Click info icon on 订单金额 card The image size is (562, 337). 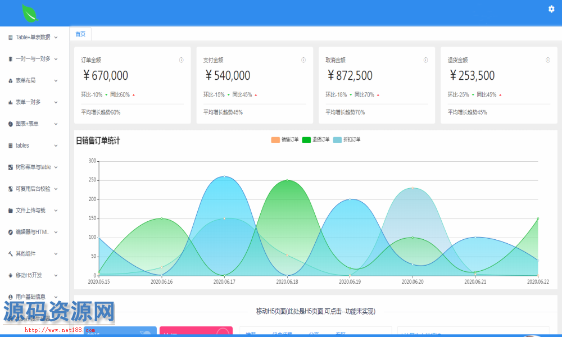181,60
